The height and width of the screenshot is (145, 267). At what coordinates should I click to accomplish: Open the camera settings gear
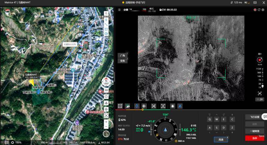(263, 10)
